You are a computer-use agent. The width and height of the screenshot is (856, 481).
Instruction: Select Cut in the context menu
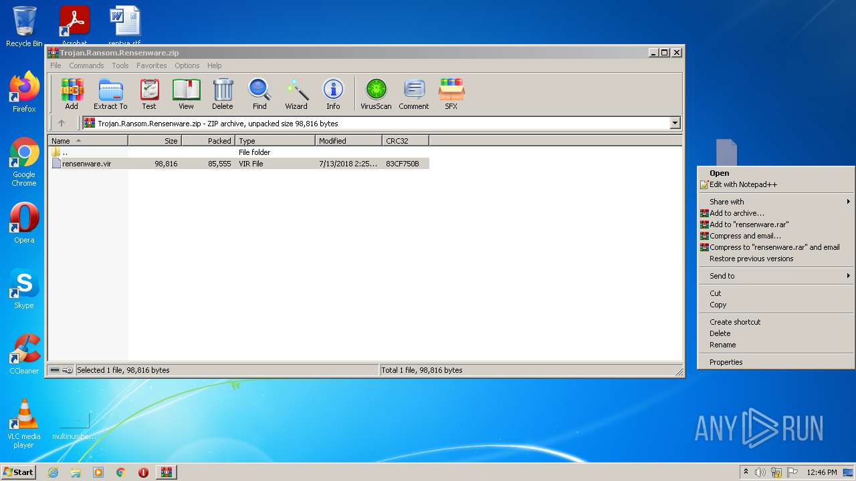776,293
